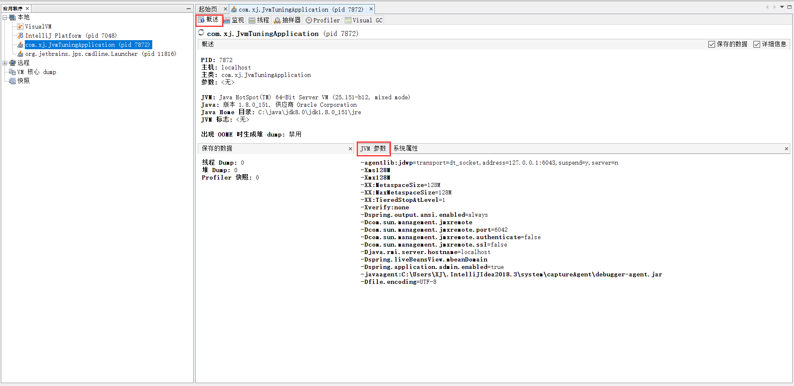Click the 出现 OOME 时生成堆 dump: 禁用 line
The height and width of the screenshot is (386, 794).
(x=251, y=134)
